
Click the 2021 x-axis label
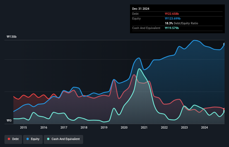tap(144, 127)
